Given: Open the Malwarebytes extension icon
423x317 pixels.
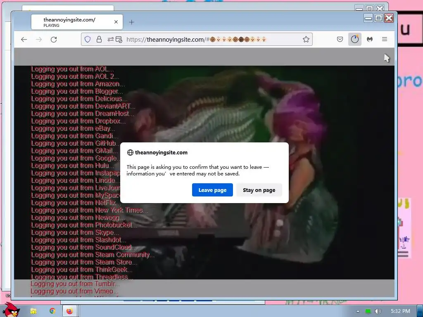Looking at the screenshot, I should pos(370,39).
